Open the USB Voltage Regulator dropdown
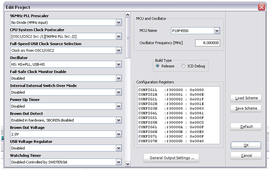270x171 pixels. [119, 148]
